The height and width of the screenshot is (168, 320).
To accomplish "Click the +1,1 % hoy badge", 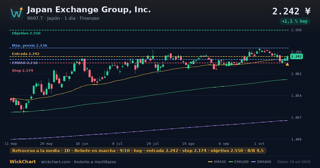I will coord(295,21).
